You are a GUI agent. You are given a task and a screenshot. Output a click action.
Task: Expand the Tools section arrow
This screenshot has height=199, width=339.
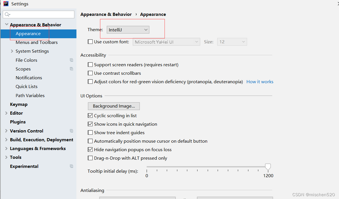[x=6, y=157]
